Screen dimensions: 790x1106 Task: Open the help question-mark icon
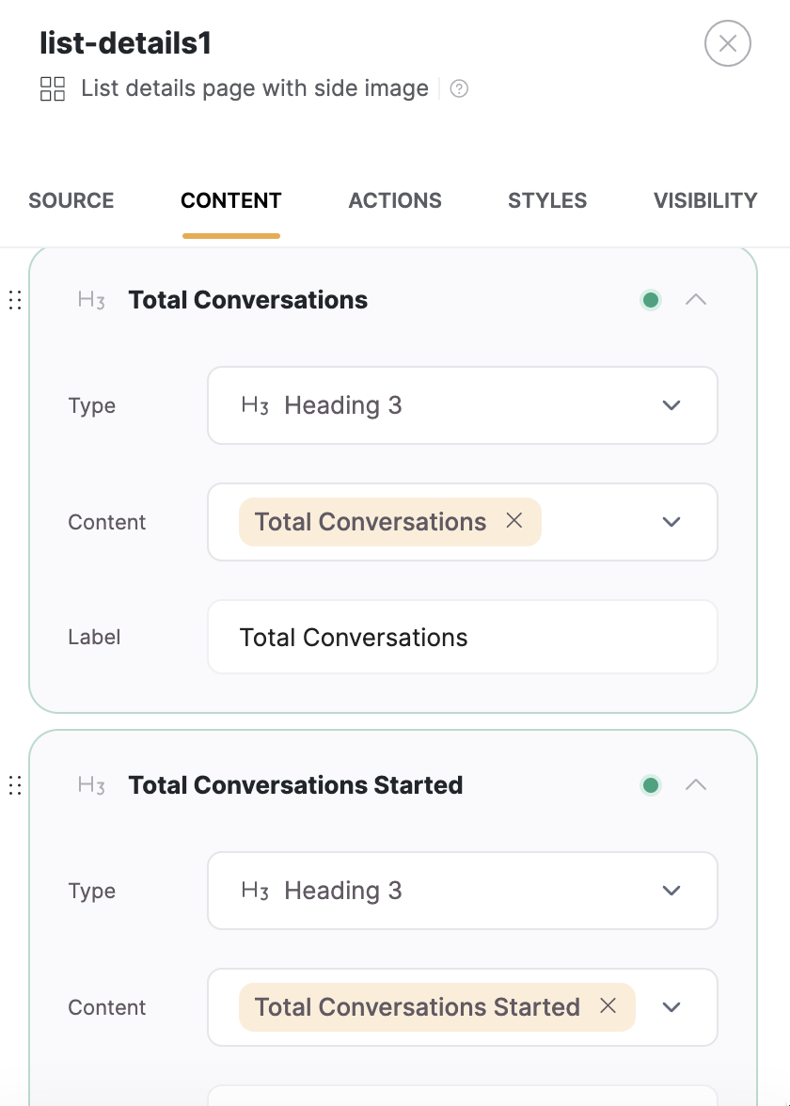click(458, 88)
